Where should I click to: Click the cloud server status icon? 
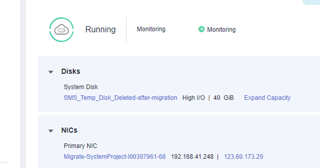(61, 30)
